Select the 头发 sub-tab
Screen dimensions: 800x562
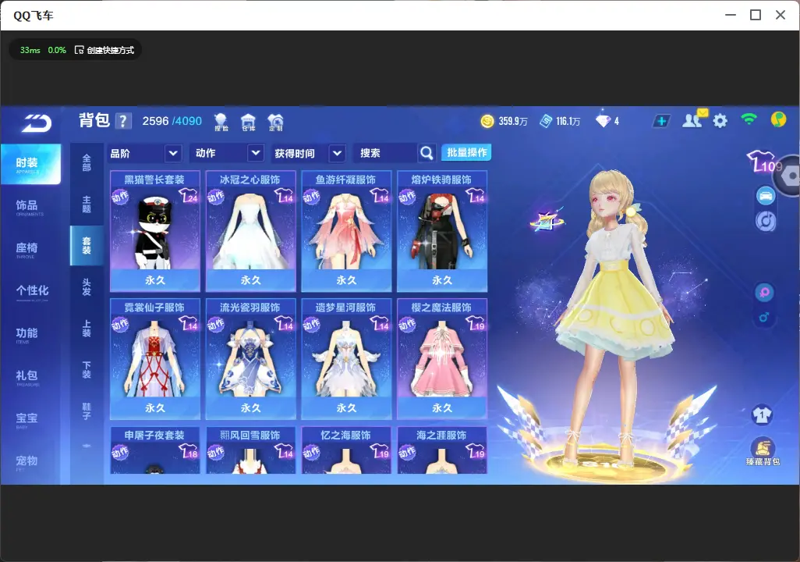tap(87, 287)
